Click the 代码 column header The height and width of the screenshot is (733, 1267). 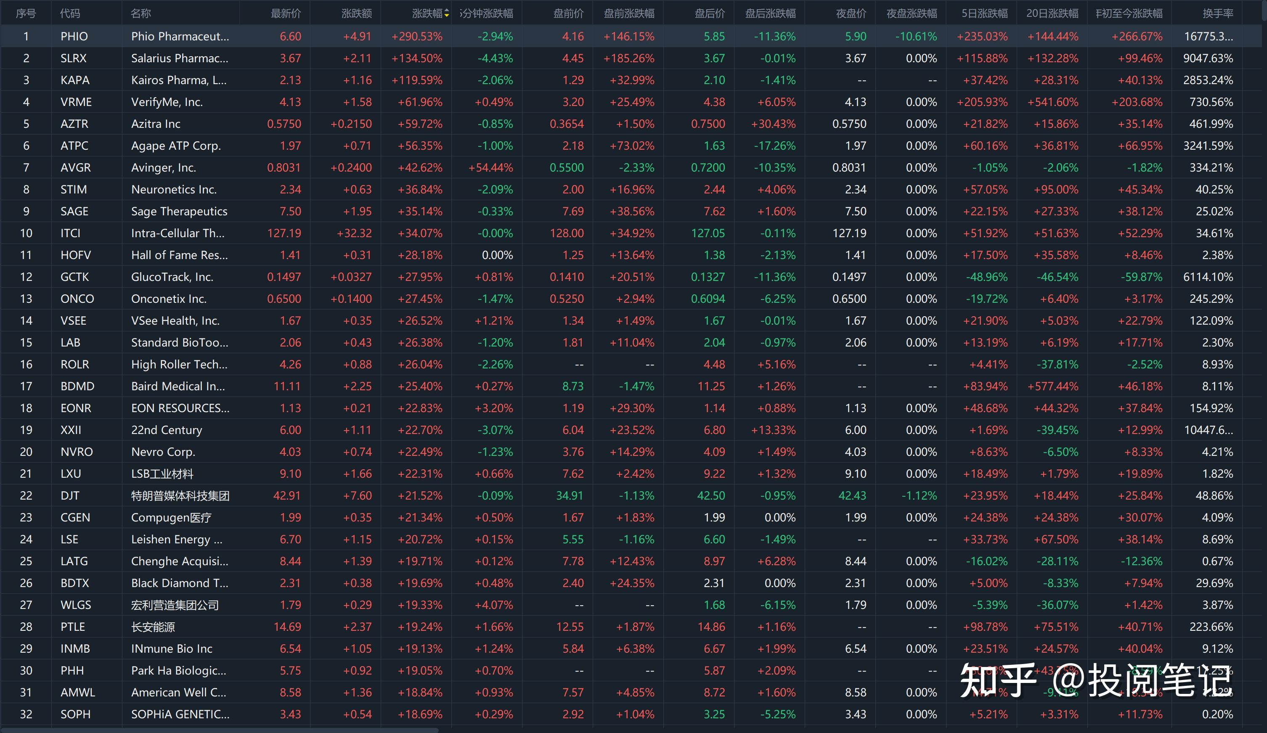[x=70, y=13]
